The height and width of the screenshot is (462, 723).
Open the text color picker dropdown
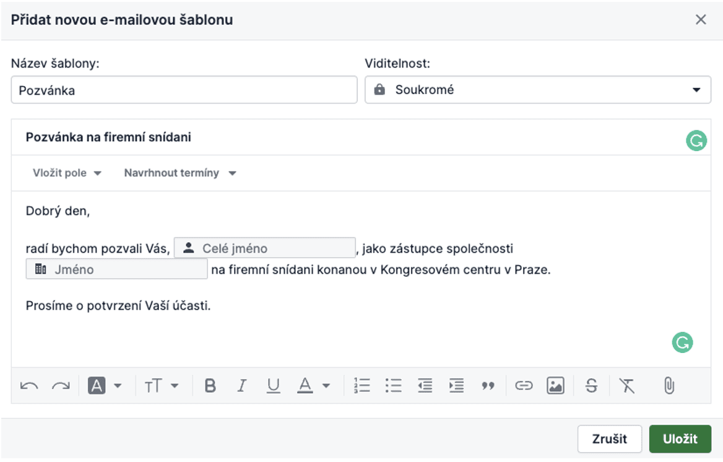pyautogui.click(x=314, y=386)
